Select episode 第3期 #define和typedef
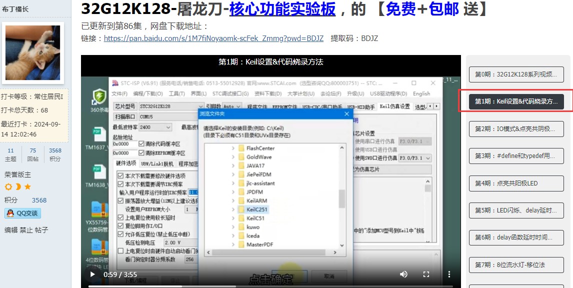 [516, 156]
